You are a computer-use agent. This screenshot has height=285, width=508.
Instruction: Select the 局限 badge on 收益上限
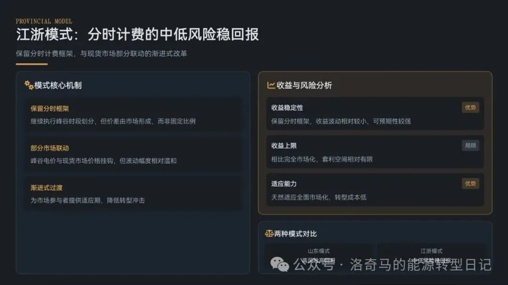470,146
